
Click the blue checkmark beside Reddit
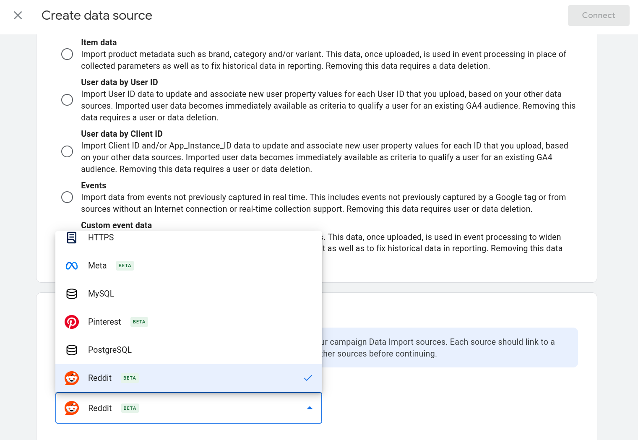point(308,378)
